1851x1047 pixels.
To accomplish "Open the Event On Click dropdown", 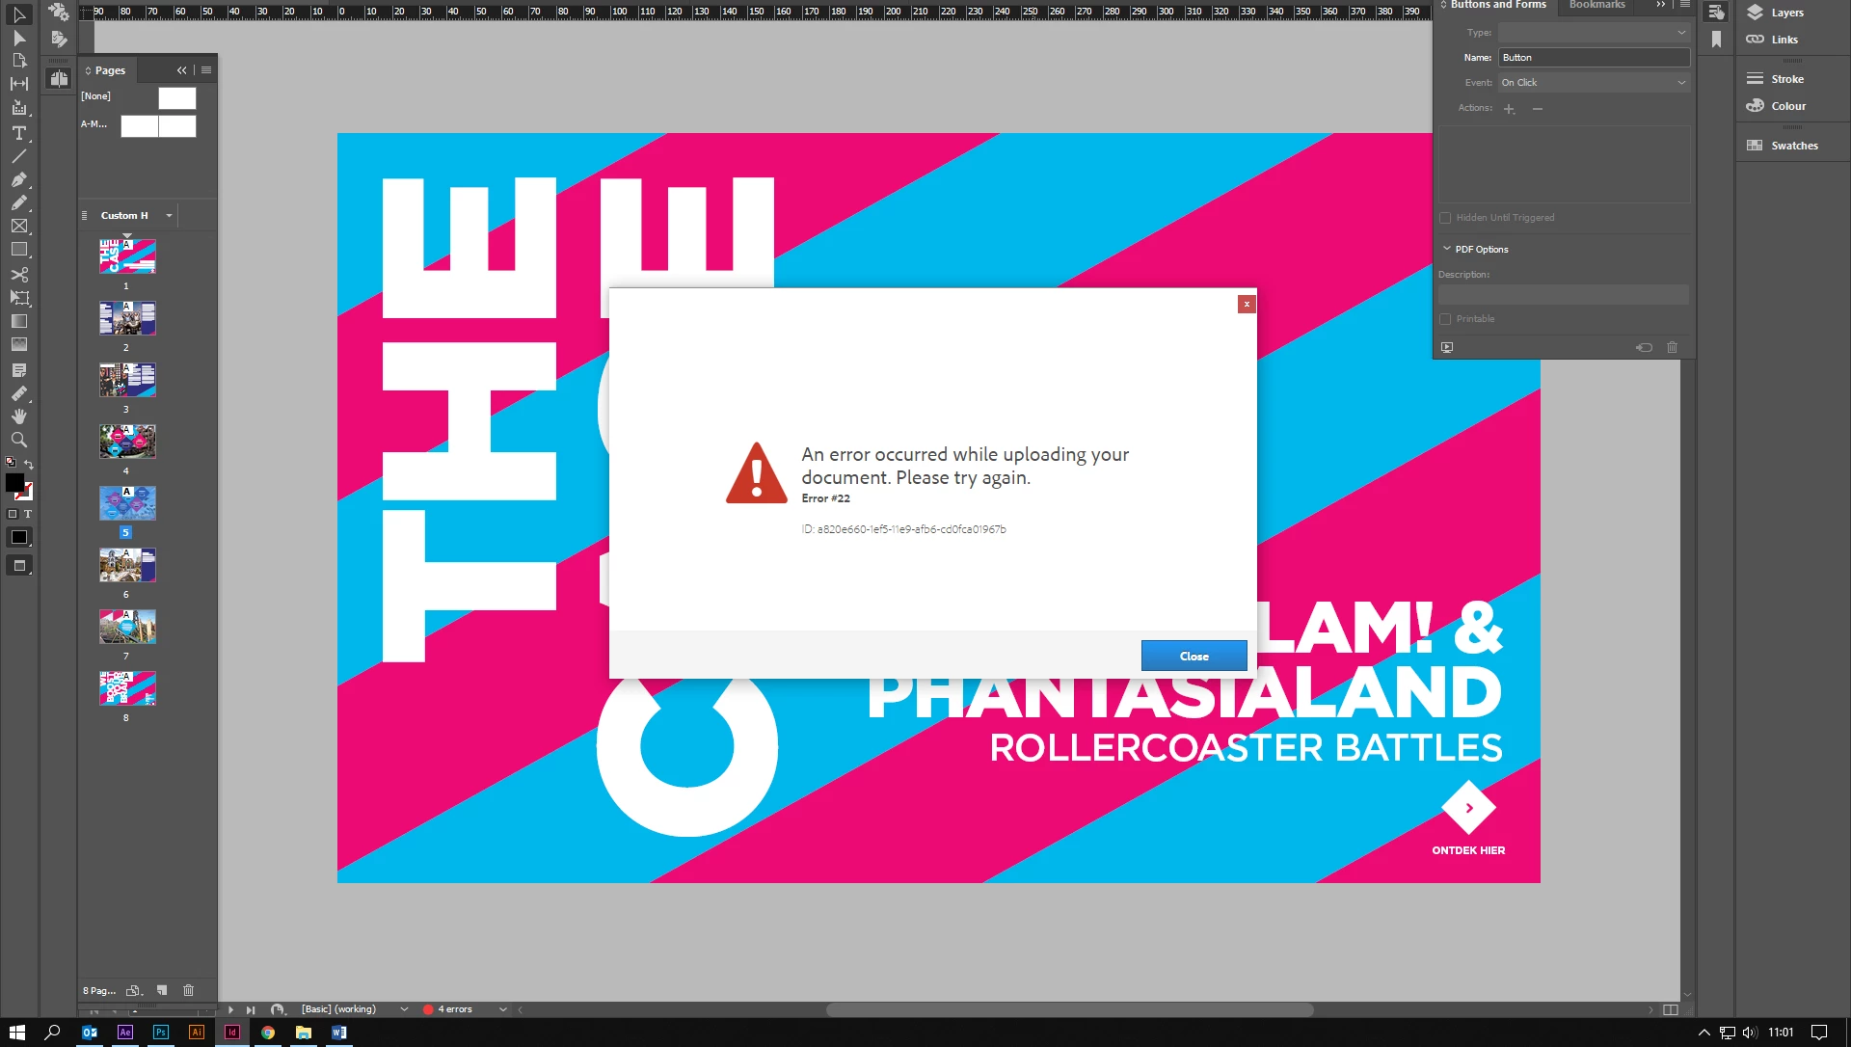I will click(x=1593, y=83).
